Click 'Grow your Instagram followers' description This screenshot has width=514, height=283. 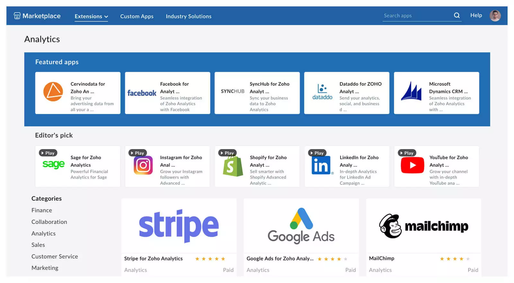[x=181, y=177]
